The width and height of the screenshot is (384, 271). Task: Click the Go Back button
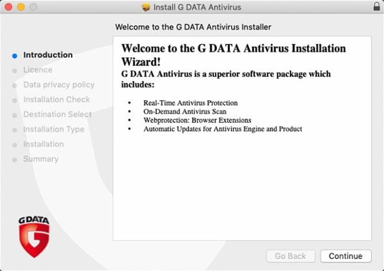pos(291,256)
